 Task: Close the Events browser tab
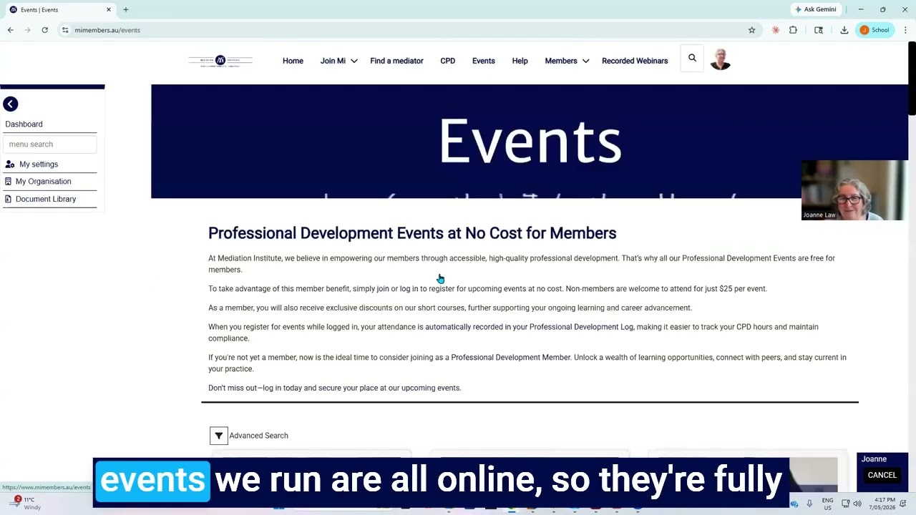click(109, 9)
